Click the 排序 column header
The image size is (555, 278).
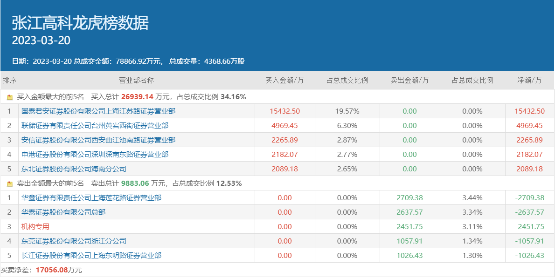tap(9, 81)
